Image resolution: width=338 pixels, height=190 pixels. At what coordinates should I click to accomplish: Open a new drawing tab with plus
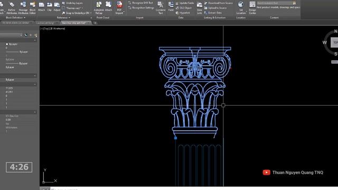(95, 23)
